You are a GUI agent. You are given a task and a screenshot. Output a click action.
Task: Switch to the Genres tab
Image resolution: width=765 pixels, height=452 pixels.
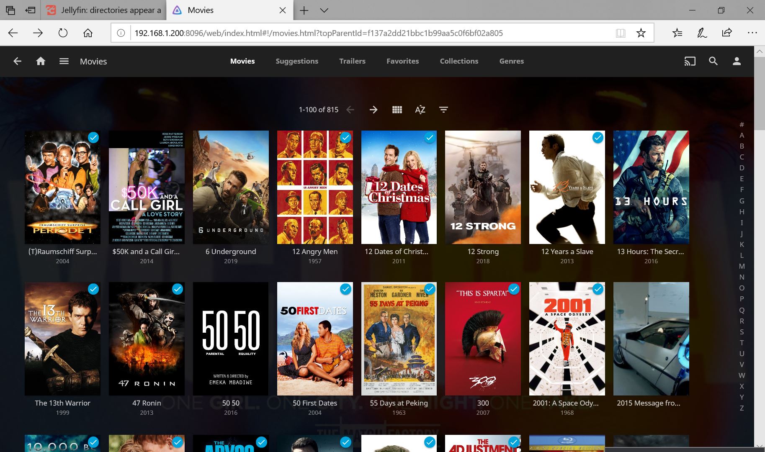click(x=511, y=61)
